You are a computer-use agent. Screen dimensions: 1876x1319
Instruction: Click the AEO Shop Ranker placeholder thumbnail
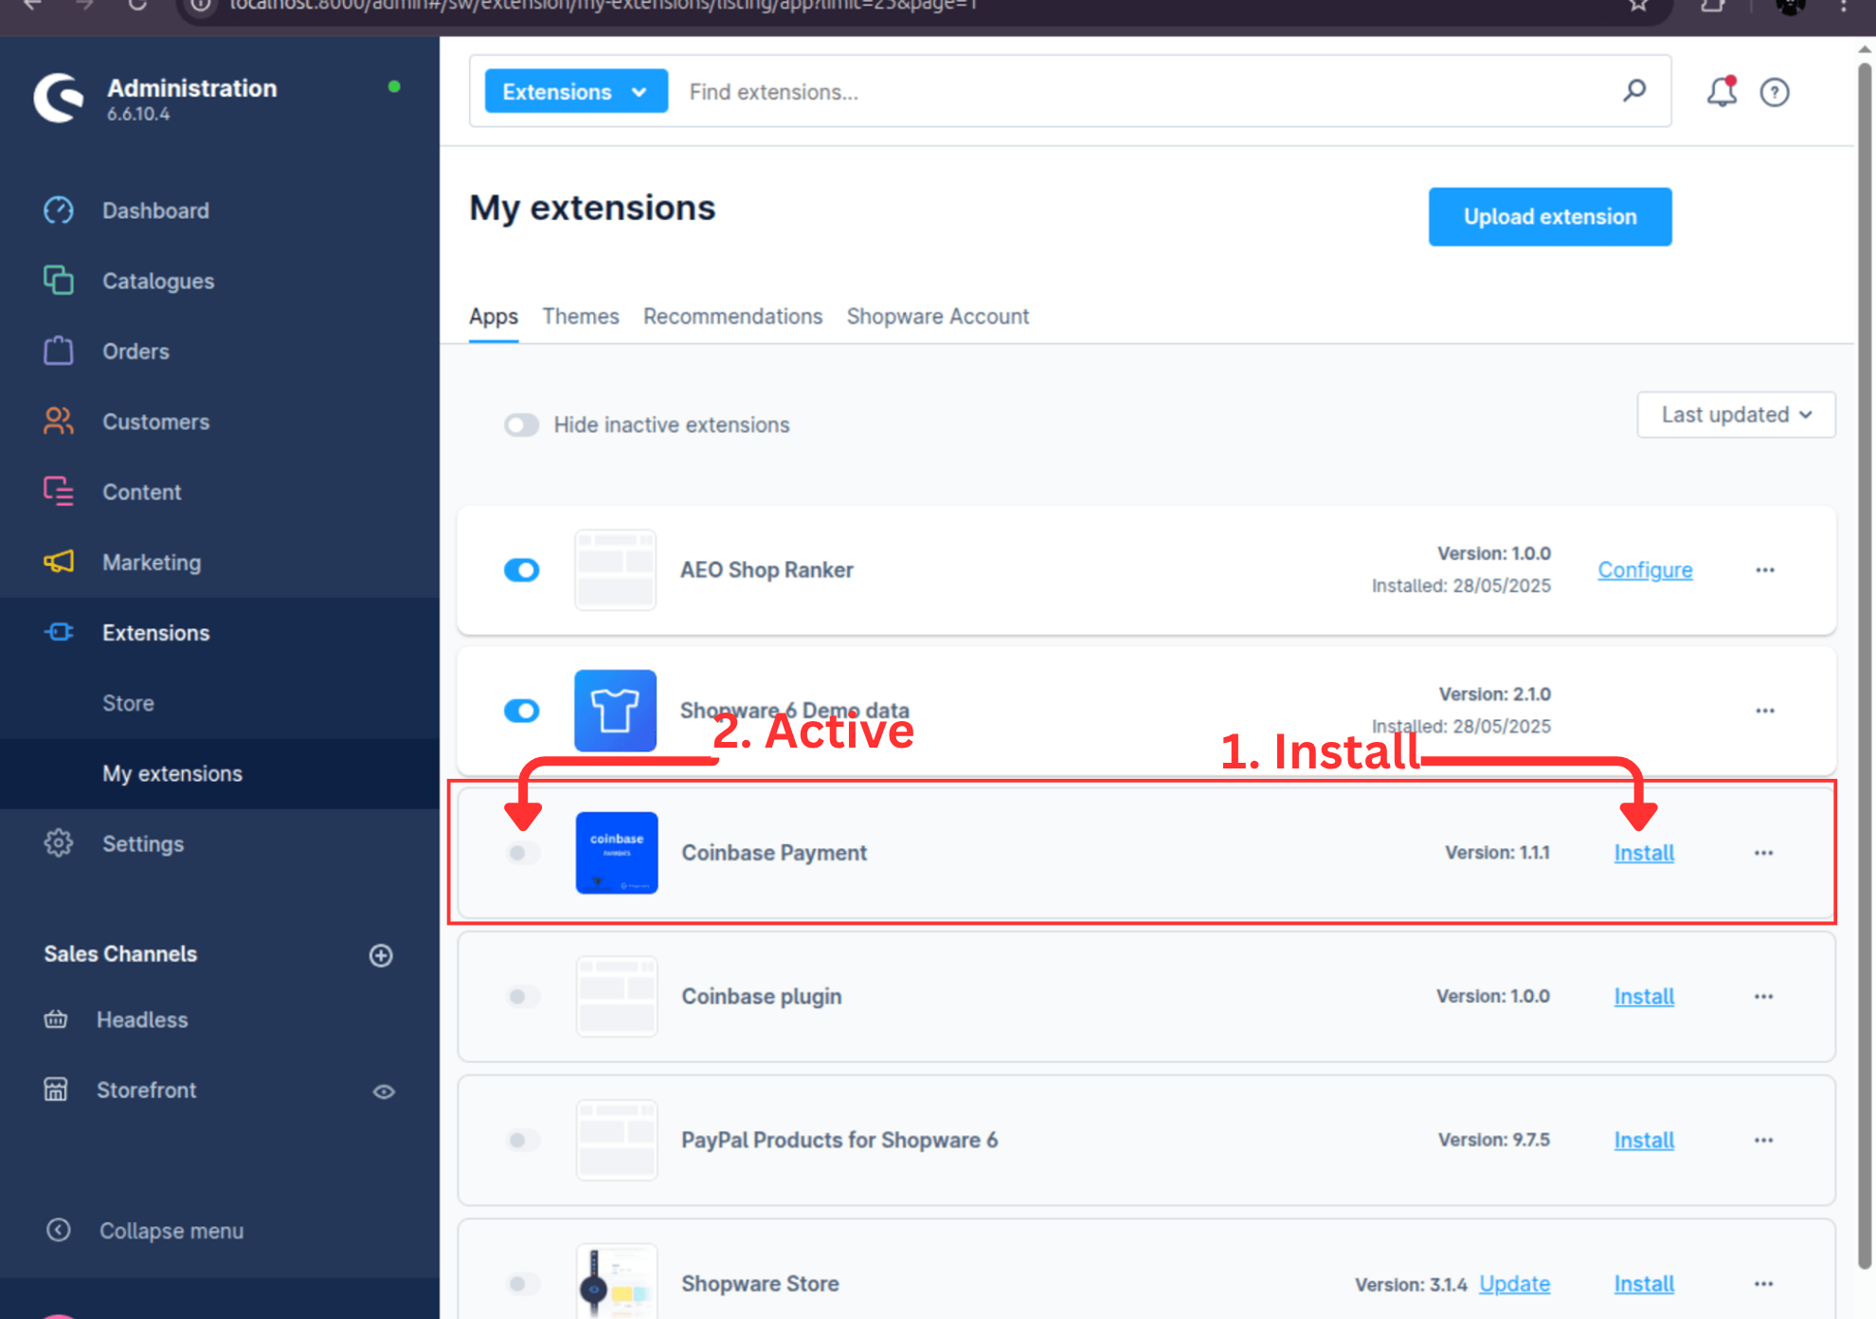[x=615, y=570]
